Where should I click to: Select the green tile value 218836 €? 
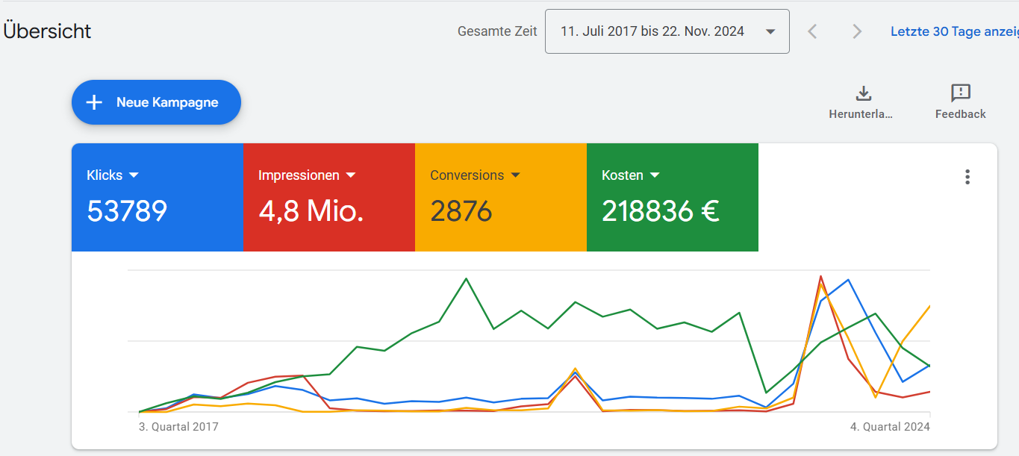point(661,212)
